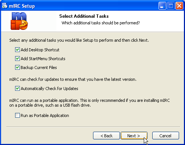Close the mIRC Setup window
The height and width of the screenshot is (145, 185).
pyautogui.click(x=179, y=6)
